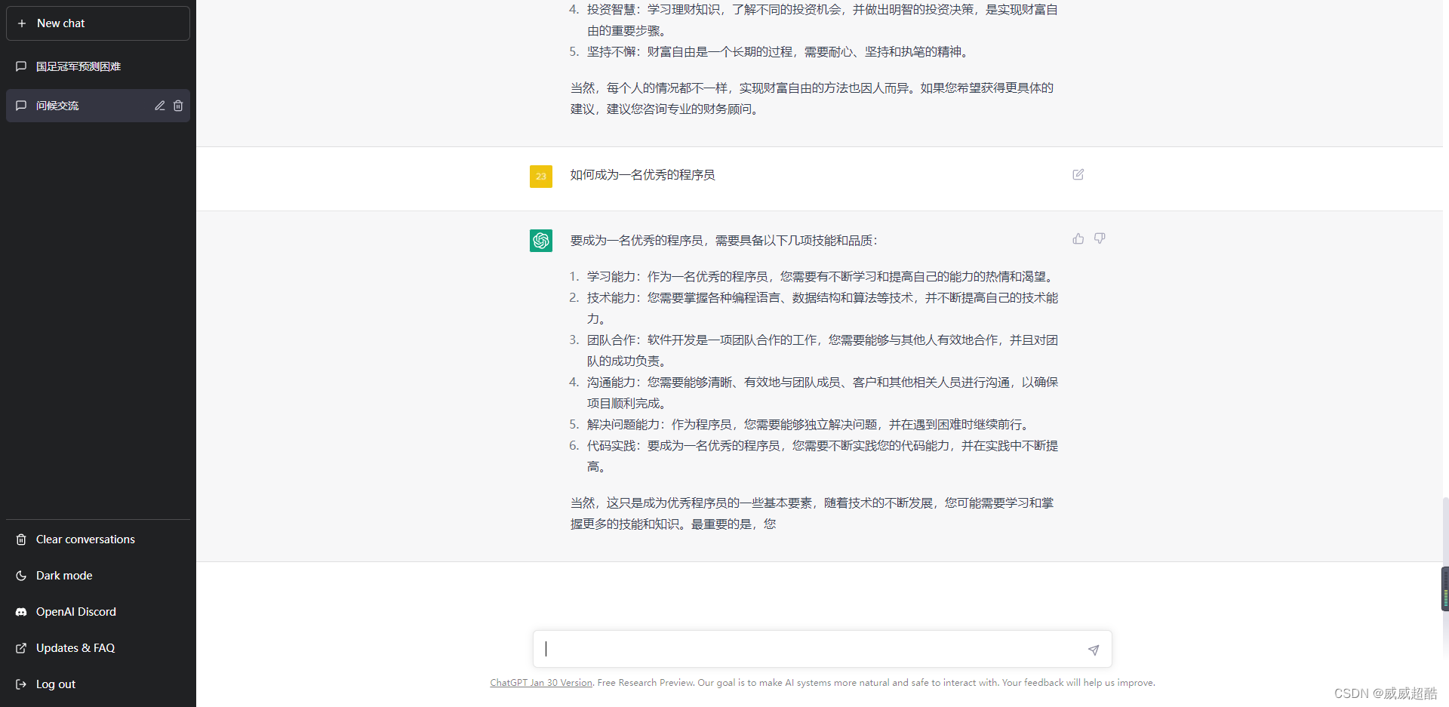Click chat bubble icon beside 国足冠军预测困难

21,66
